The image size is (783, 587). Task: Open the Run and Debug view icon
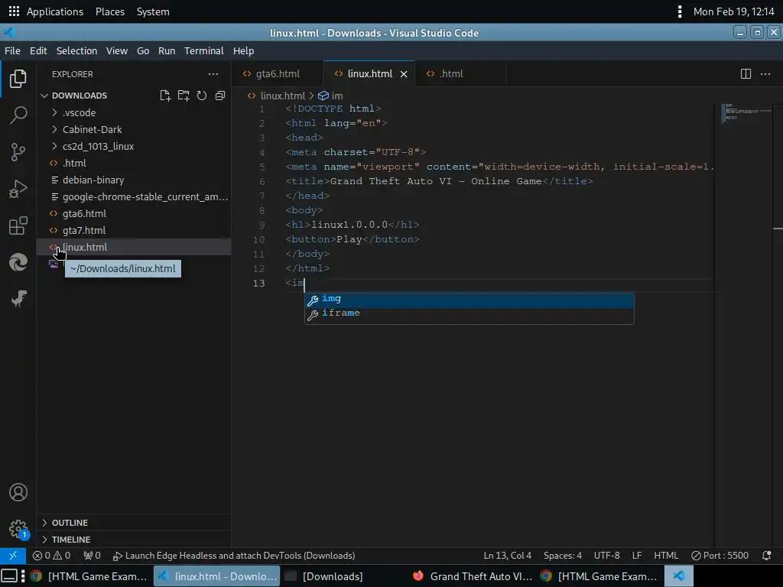[x=18, y=189]
